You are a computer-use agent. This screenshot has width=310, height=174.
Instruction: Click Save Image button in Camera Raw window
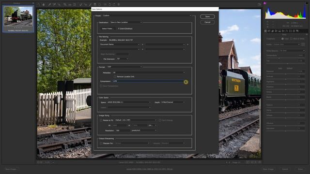[11, 169]
